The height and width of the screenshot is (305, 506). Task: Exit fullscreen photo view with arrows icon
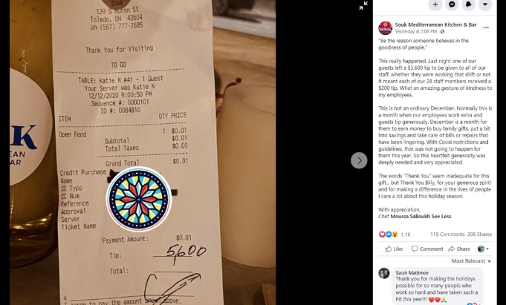point(363,5)
